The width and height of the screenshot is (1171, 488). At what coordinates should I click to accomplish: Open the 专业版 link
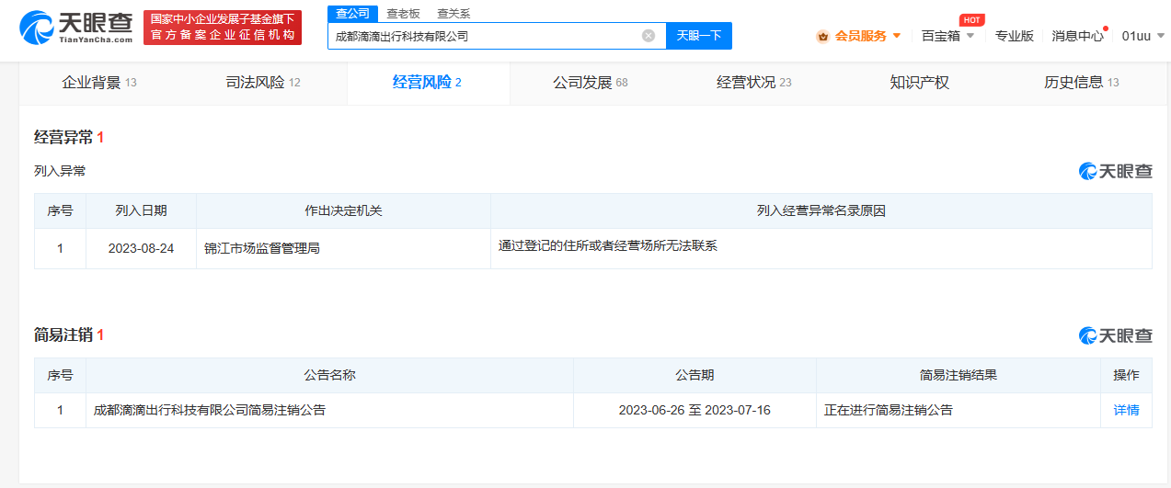pos(1014,36)
